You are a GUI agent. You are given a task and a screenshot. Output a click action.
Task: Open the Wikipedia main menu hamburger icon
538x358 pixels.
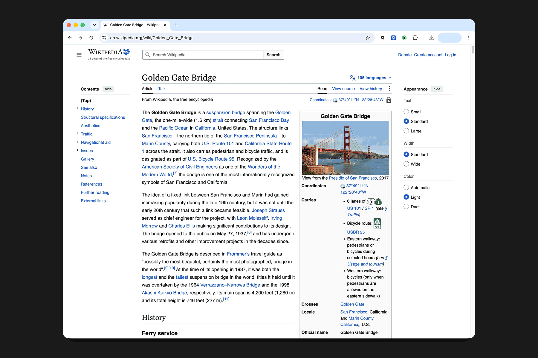click(79, 55)
